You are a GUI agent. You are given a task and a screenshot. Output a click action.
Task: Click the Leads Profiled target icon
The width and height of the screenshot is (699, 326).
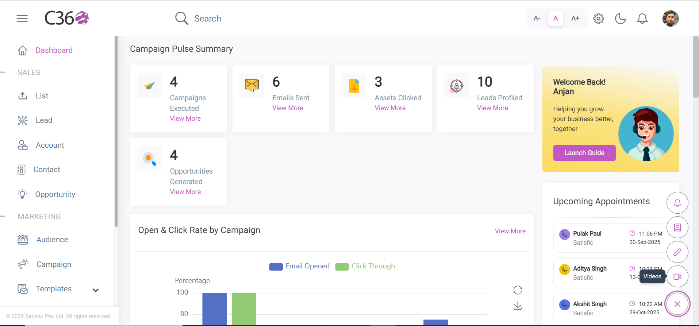point(457,86)
